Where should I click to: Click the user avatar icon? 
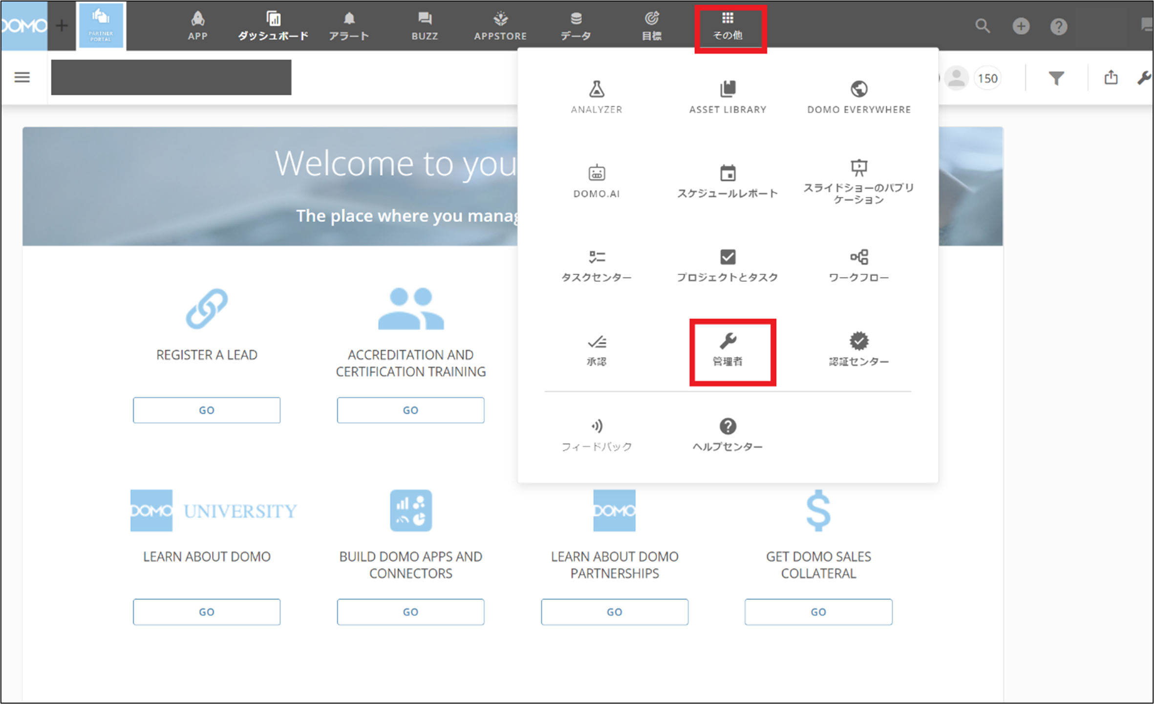[x=956, y=78]
